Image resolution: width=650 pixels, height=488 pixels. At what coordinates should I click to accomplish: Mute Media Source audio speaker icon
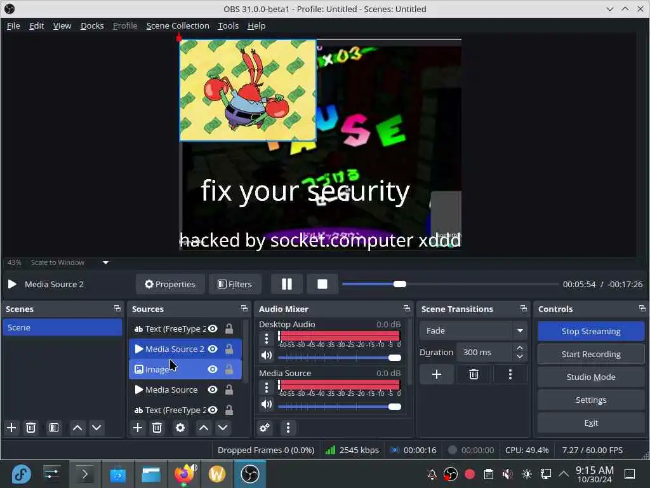click(x=267, y=404)
